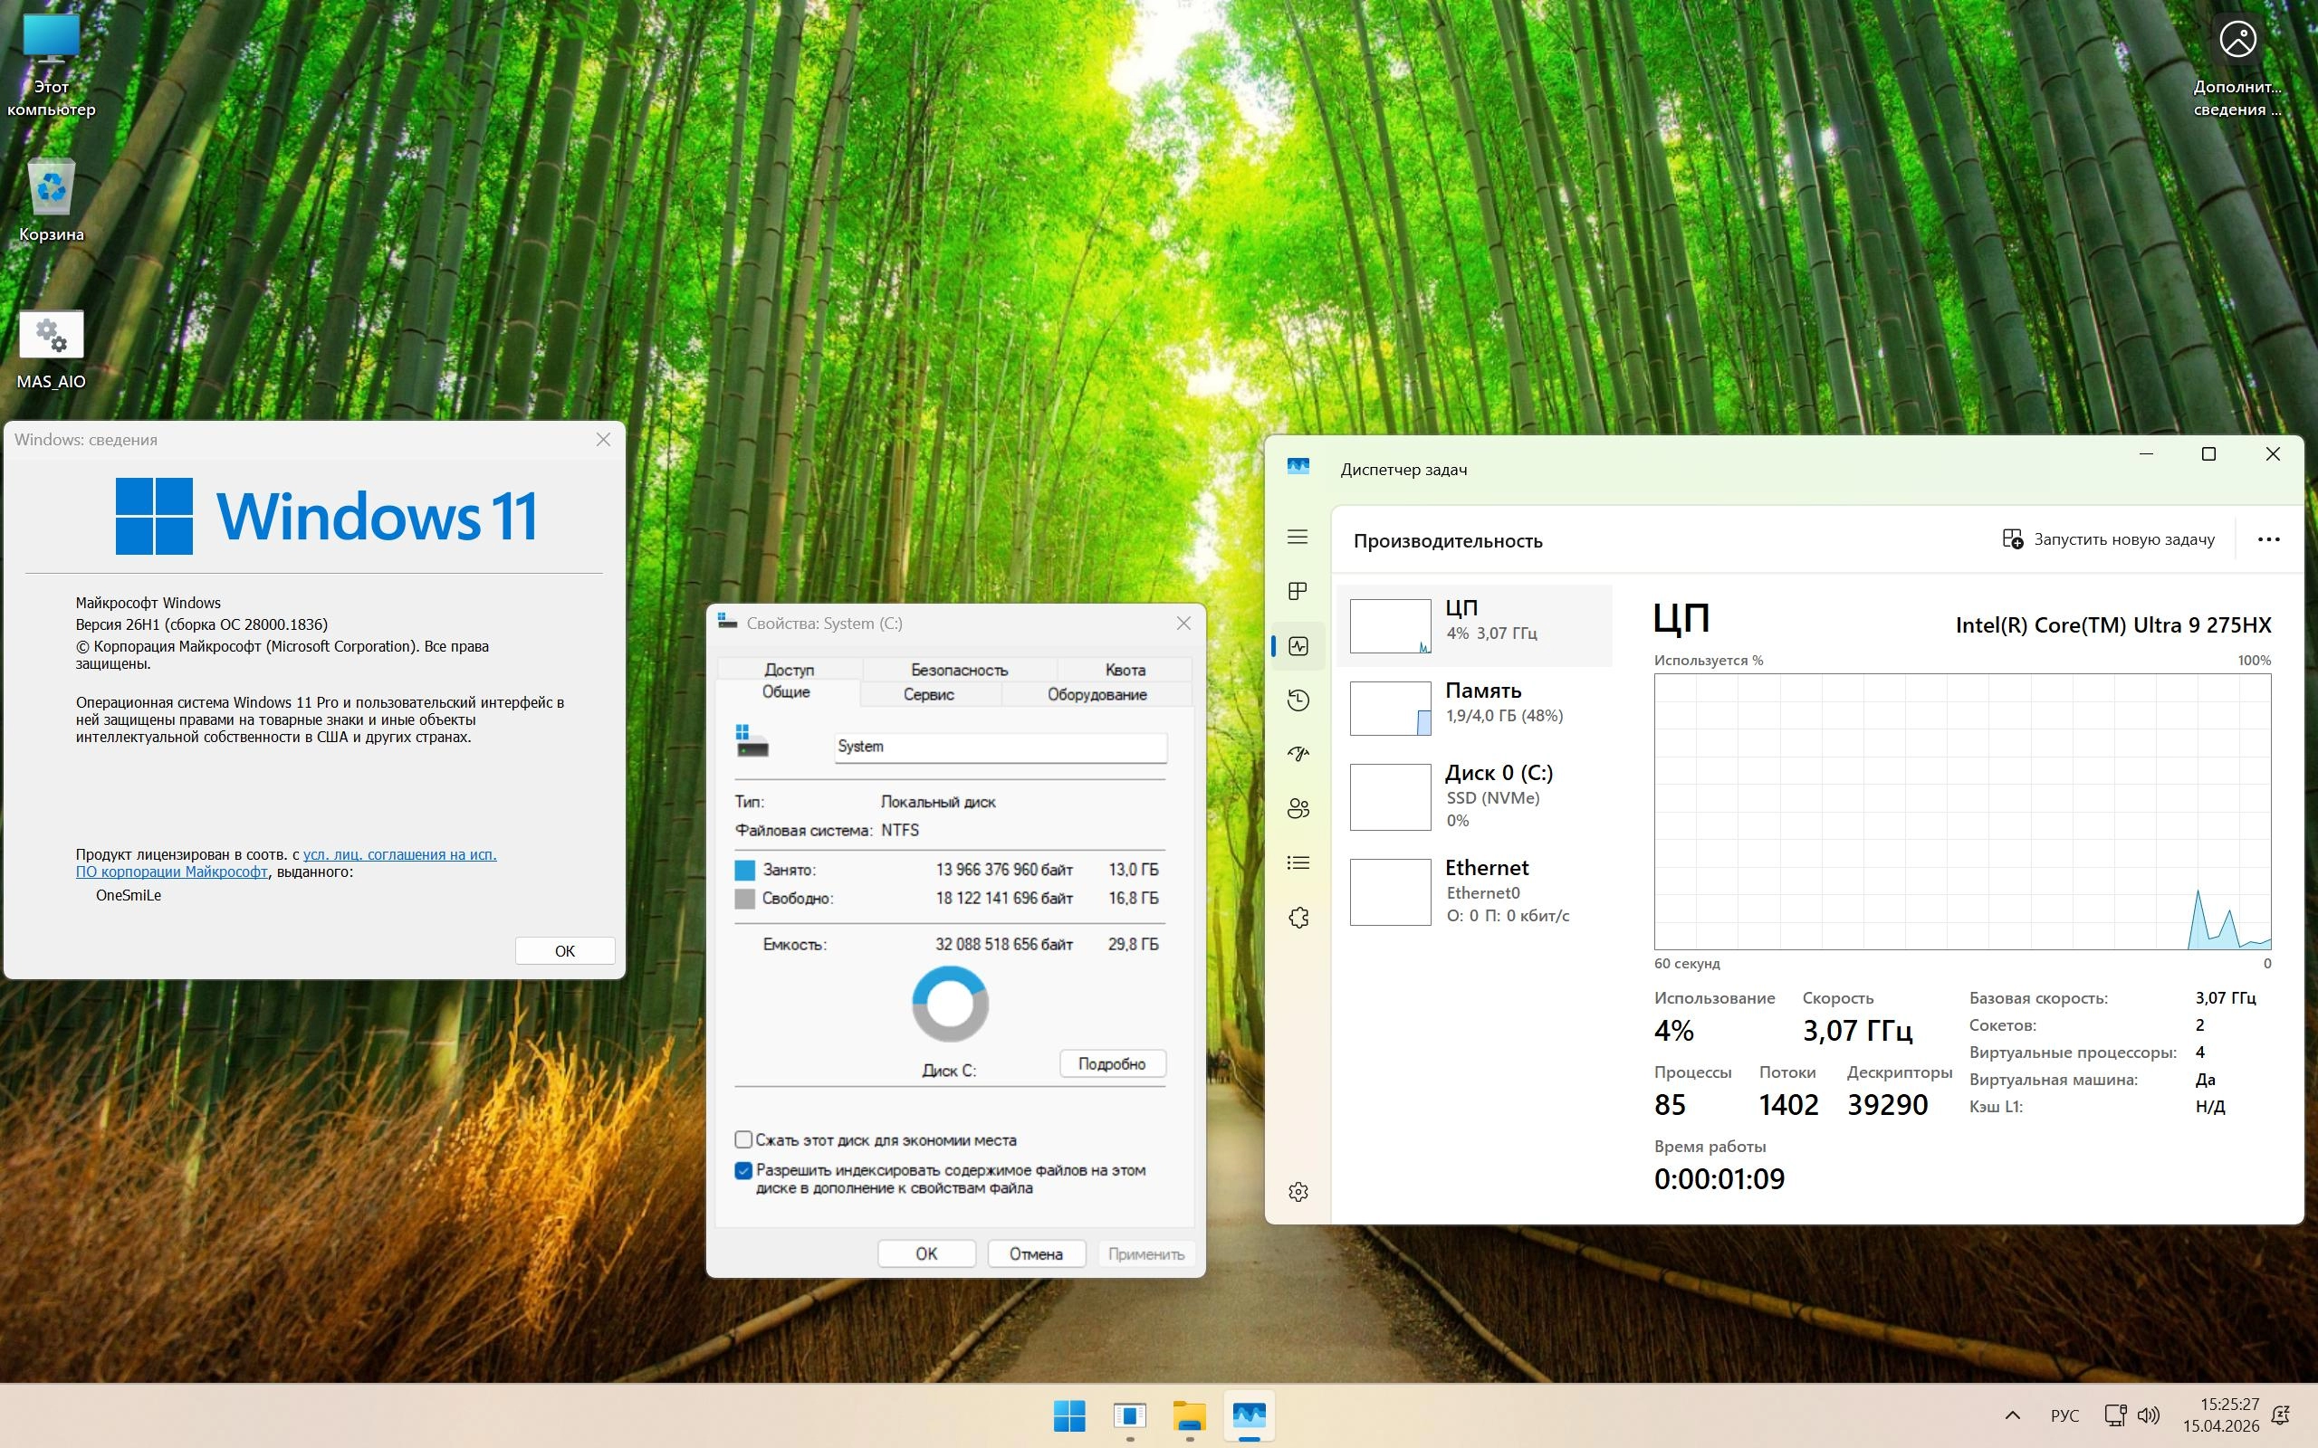This screenshot has height=1448, width=2318.
Task: Open Task Manager settings gear
Action: (x=1297, y=1191)
